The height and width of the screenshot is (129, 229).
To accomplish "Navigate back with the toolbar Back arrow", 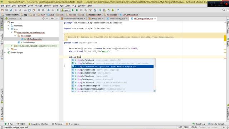I will (48, 10).
